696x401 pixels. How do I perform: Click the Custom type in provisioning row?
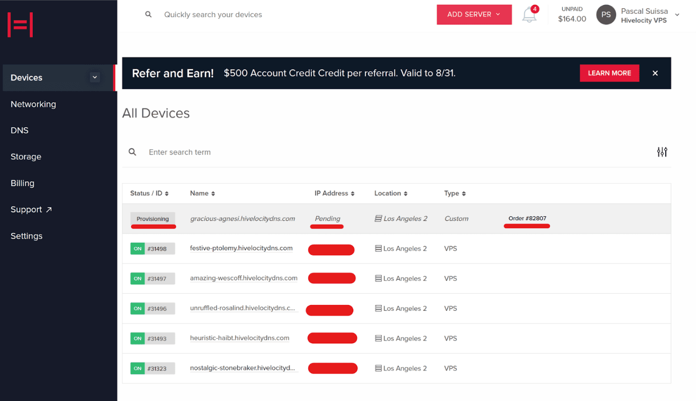coord(456,219)
